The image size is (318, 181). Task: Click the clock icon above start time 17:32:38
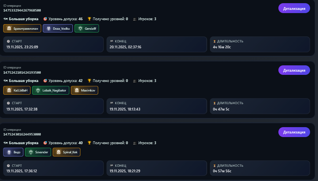[8, 103]
